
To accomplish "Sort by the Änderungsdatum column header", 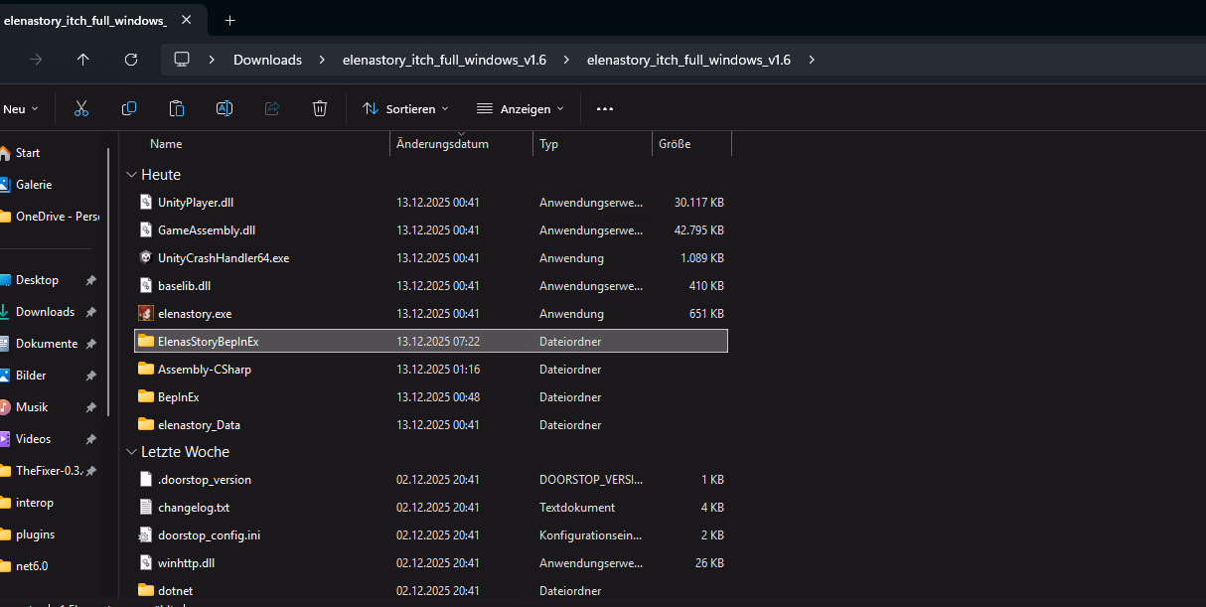I will pyautogui.click(x=442, y=144).
